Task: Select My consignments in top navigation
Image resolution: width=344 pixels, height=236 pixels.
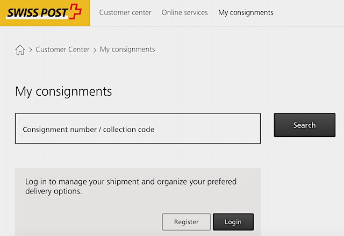Action: pyautogui.click(x=246, y=12)
